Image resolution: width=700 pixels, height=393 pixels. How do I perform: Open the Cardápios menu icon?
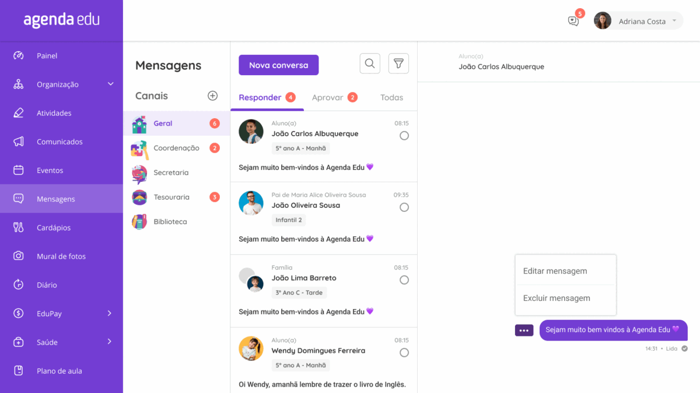(x=19, y=227)
